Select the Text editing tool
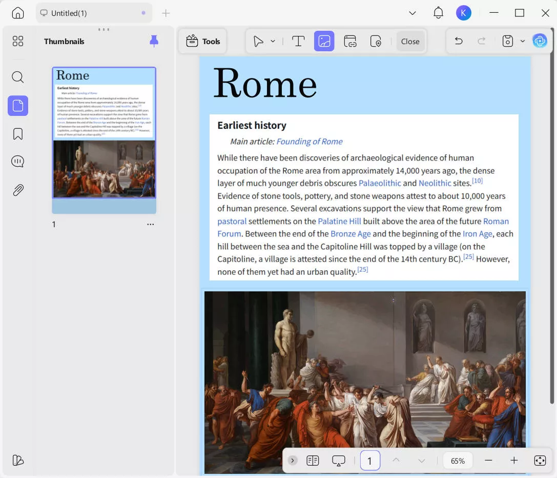 pyautogui.click(x=298, y=41)
